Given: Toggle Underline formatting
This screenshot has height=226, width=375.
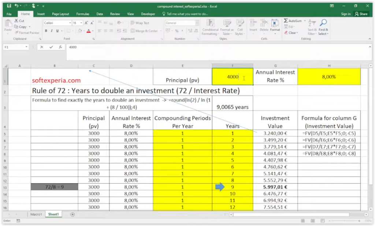Looking at the screenshot, I should coord(57,31).
